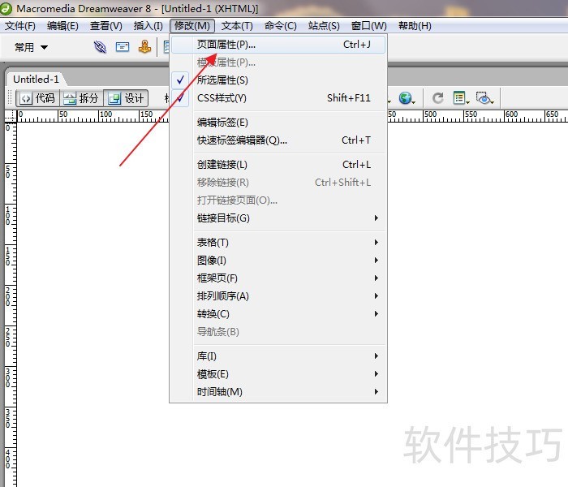Click the preview in browser globe icon
This screenshot has height=487, width=568.
(x=407, y=98)
